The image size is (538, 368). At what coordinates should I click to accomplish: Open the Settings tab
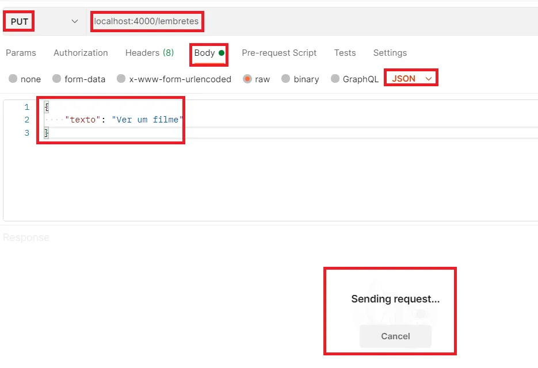point(390,53)
